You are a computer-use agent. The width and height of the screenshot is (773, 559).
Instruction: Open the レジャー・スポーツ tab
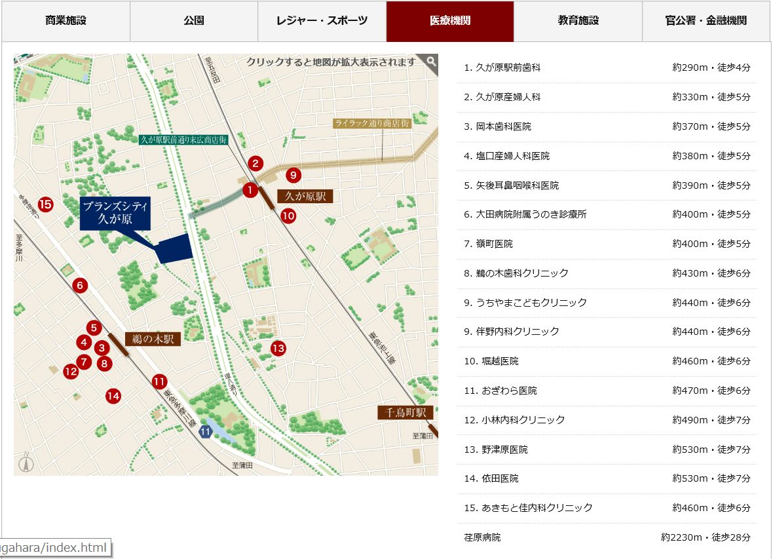(x=322, y=20)
